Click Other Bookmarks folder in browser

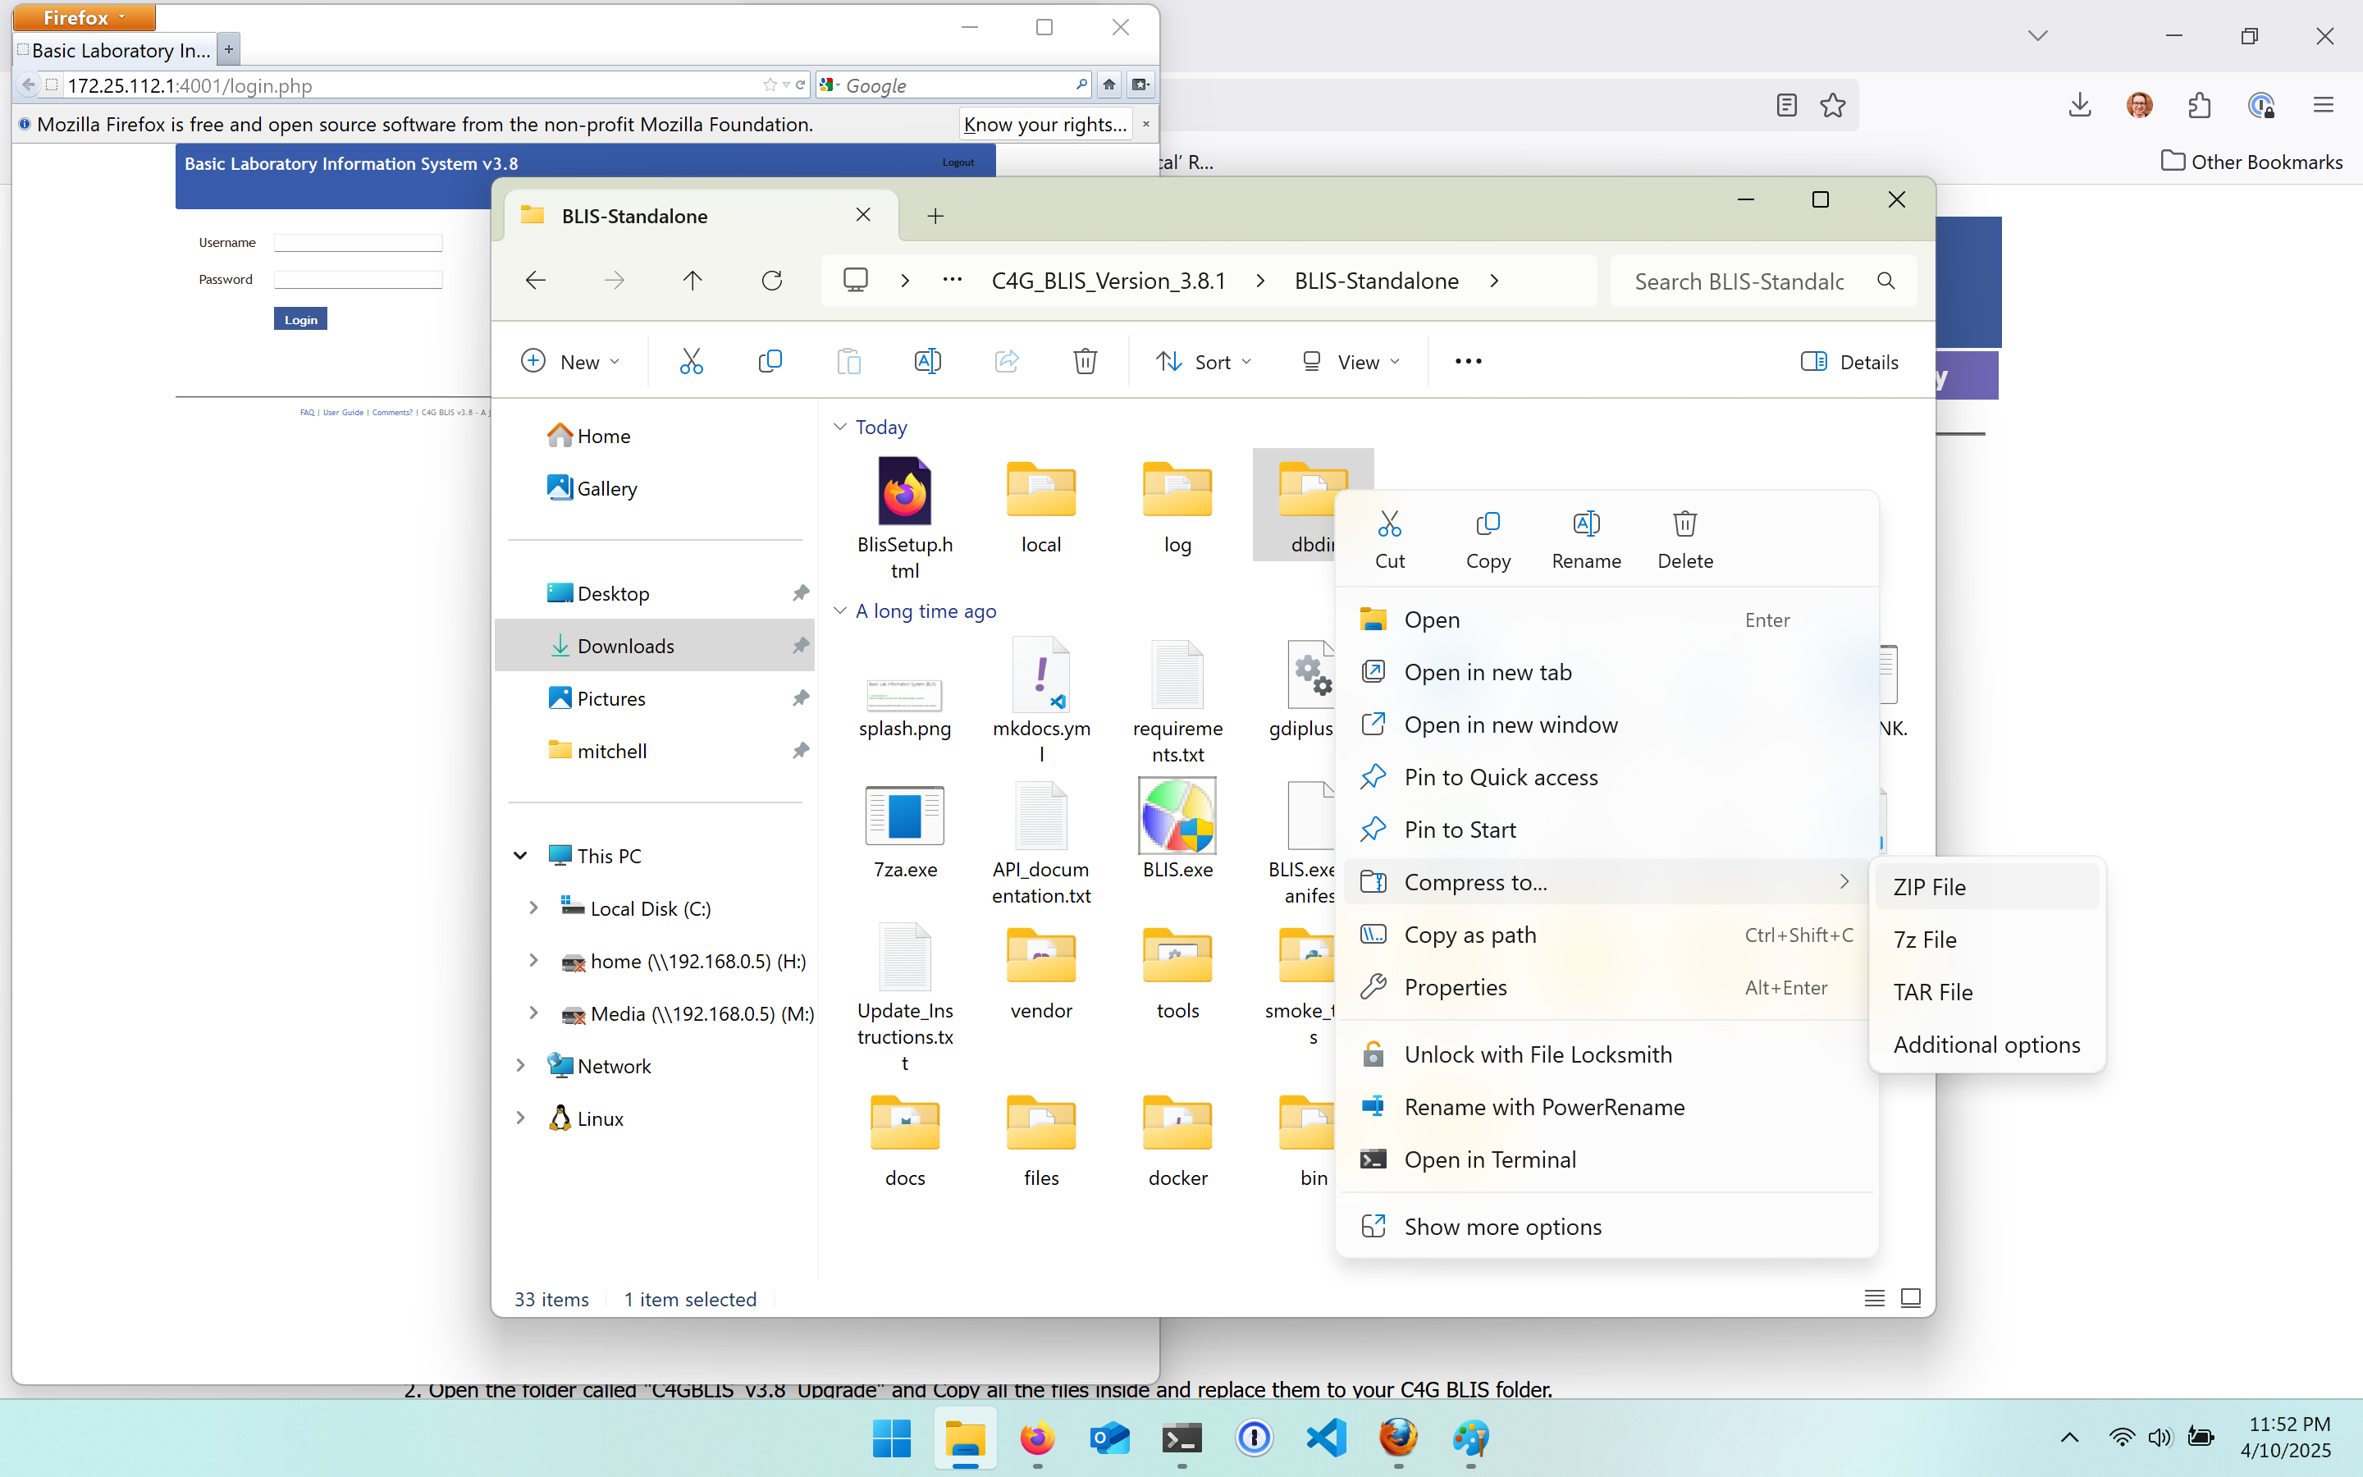coord(2251,161)
